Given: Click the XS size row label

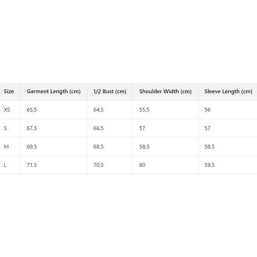Looking at the screenshot, I should pyautogui.click(x=7, y=110).
